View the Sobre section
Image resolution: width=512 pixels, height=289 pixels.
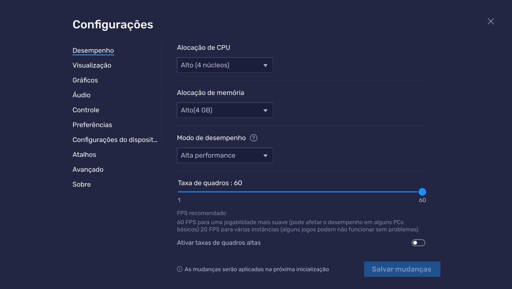pyautogui.click(x=81, y=184)
